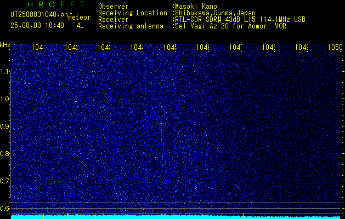
Task: Select the observer name Masaki Kano
Action: click(195, 7)
